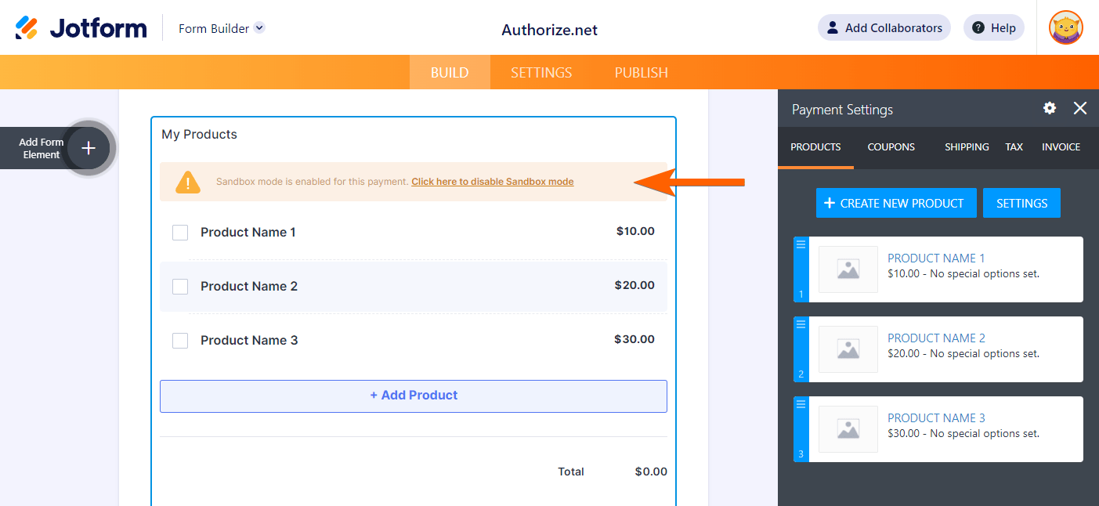Viewport: 1099px width, 506px height.
Task: Switch to the SETTINGS tab
Action: tap(540, 71)
